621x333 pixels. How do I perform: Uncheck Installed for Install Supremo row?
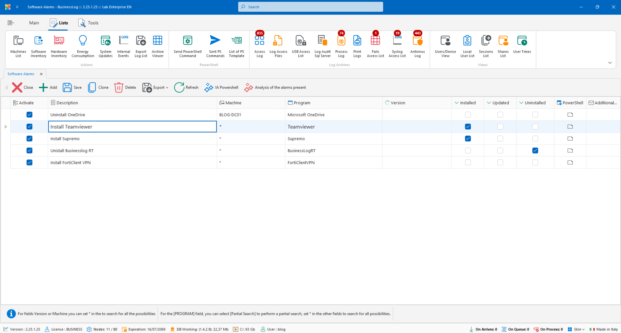click(x=468, y=139)
